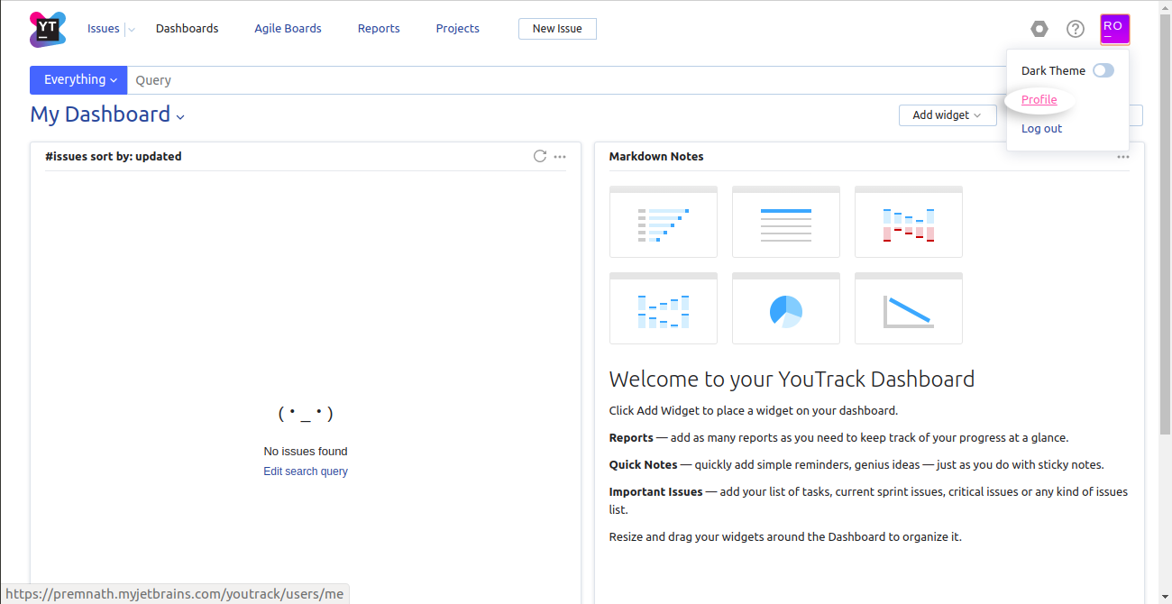Click the YouTrack logo icon
Viewport: 1172px width, 604px height.
click(x=48, y=29)
